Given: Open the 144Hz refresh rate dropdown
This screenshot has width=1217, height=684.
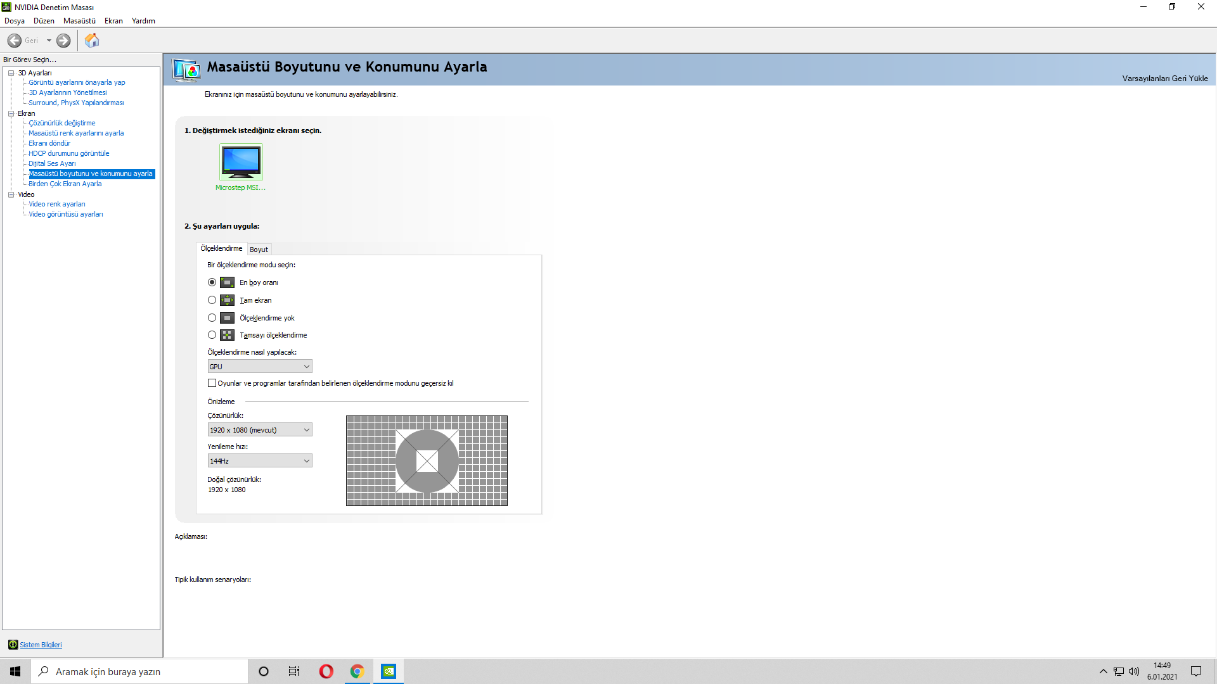Looking at the screenshot, I should click(260, 461).
